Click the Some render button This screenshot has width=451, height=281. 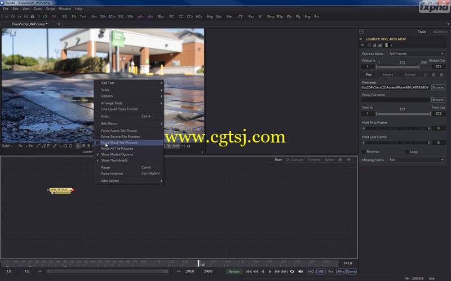pos(351,271)
